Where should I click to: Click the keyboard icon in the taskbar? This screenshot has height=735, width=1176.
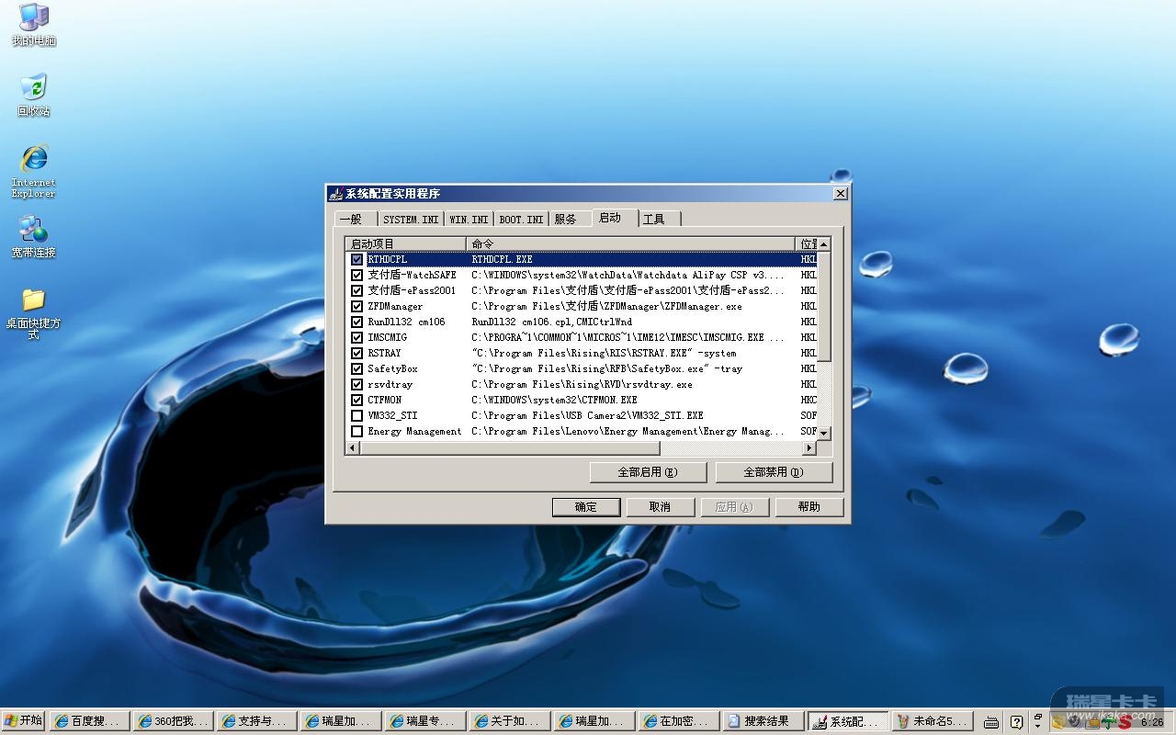(991, 721)
